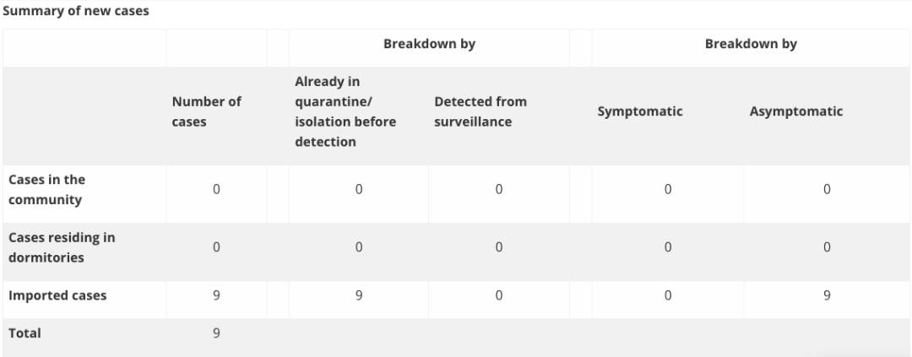Click "Breakdown by" above the quarantine columns
Viewport: 912px width, 357px height.
(x=429, y=44)
